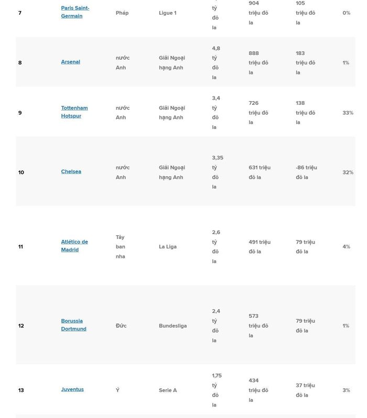This screenshot has height=418, width=367.
Task: Select the Ligue 1 league cell
Action: click(x=168, y=13)
